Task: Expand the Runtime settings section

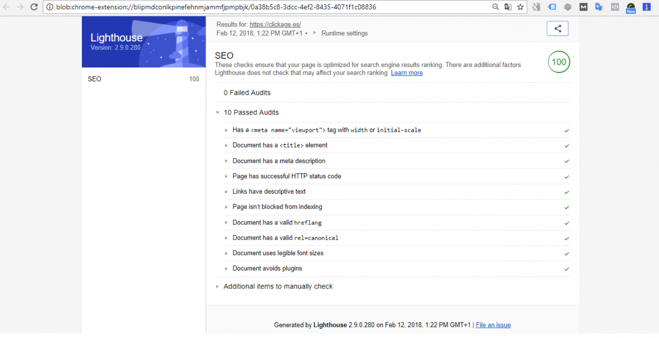Action: pos(344,33)
